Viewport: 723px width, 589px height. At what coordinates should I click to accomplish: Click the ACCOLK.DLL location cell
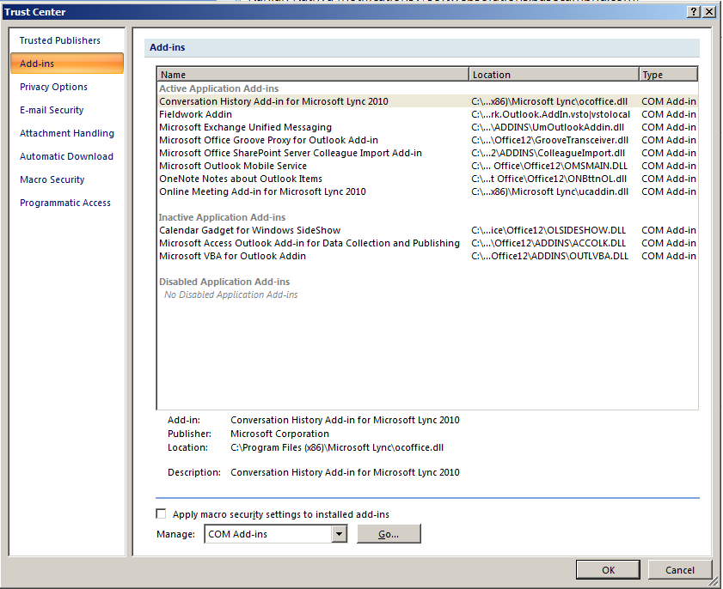[x=548, y=243]
